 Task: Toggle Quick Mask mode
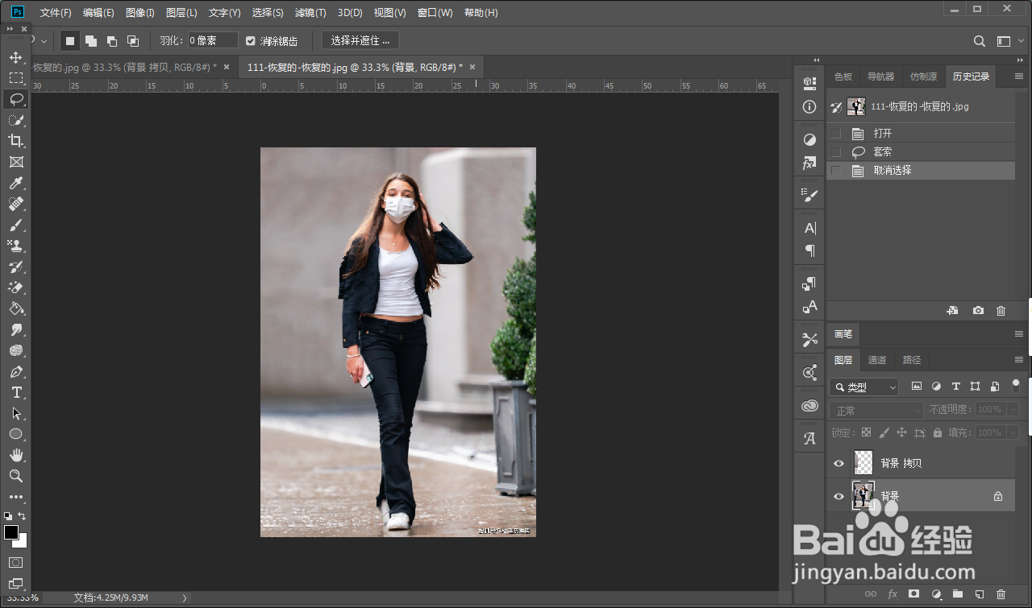pyautogui.click(x=15, y=562)
